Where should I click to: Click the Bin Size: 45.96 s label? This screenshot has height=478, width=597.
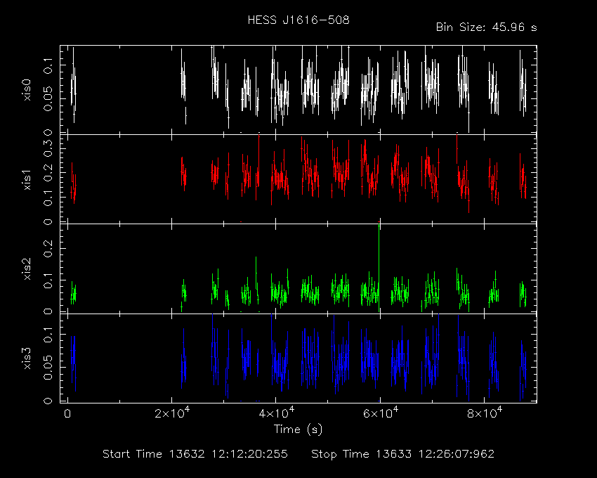(x=486, y=27)
